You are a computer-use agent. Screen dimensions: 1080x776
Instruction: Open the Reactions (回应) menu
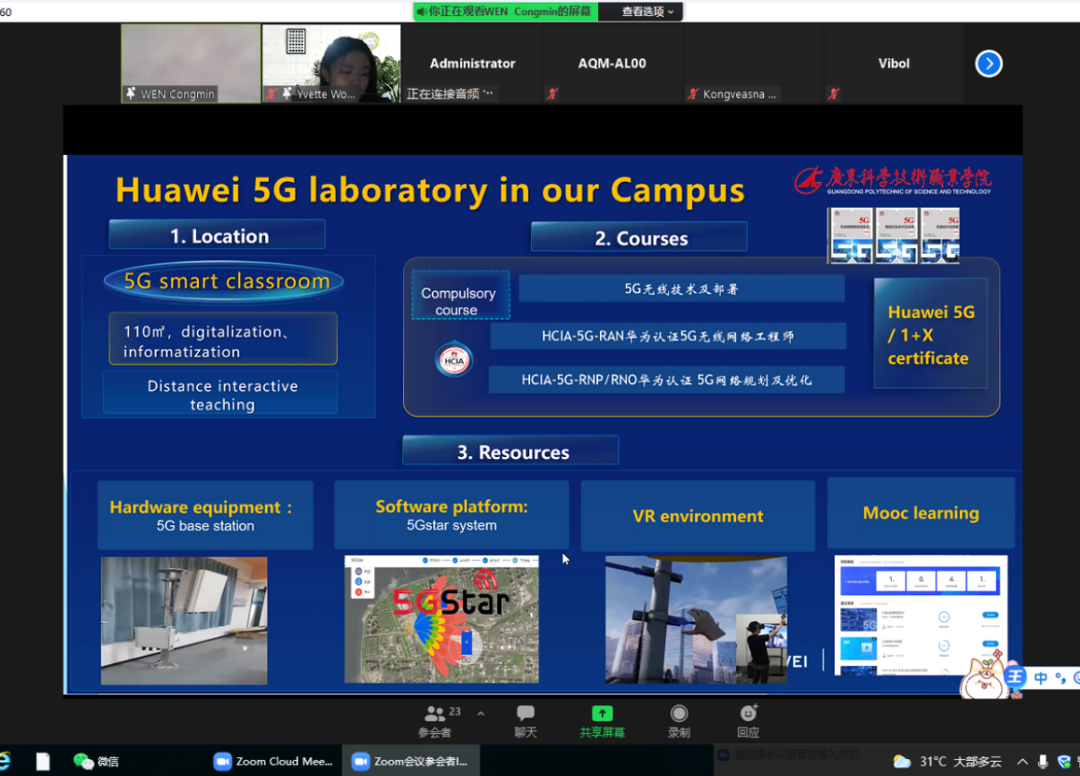748,720
